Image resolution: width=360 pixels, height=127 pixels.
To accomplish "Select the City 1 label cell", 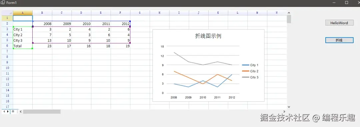I will 23,29.
